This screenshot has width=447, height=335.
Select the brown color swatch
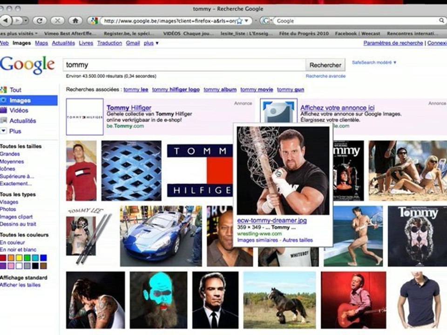point(43,266)
